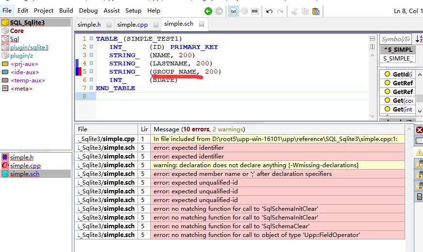The height and width of the screenshot is (252, 423).
Task: Click the Symbol/line search field
Action: point(395,39)
